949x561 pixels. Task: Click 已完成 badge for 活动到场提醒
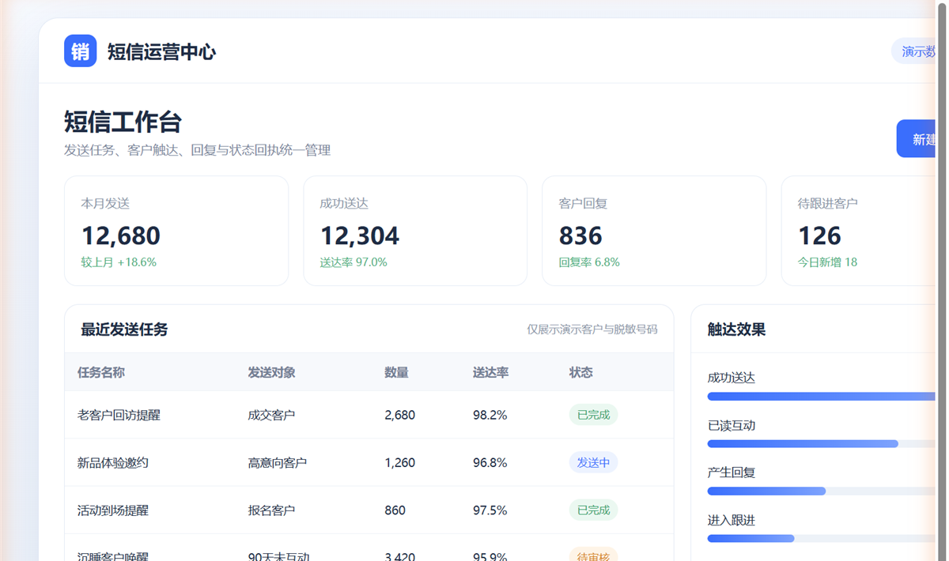pyautogui.click(x=593, y=510)
